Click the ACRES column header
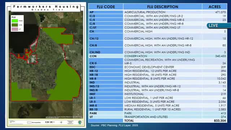 [x=214, y=7]
